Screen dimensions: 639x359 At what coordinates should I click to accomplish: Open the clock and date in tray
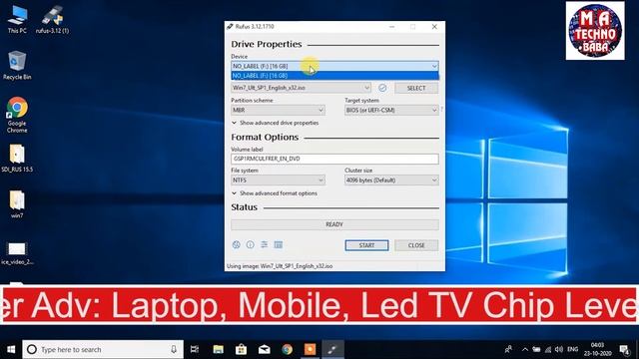[597, 349]
